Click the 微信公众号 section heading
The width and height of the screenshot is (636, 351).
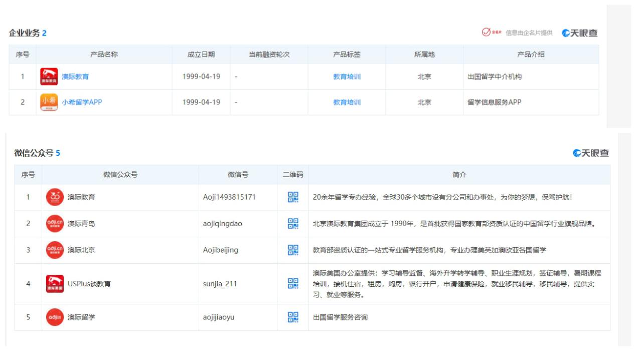(33, 153)
